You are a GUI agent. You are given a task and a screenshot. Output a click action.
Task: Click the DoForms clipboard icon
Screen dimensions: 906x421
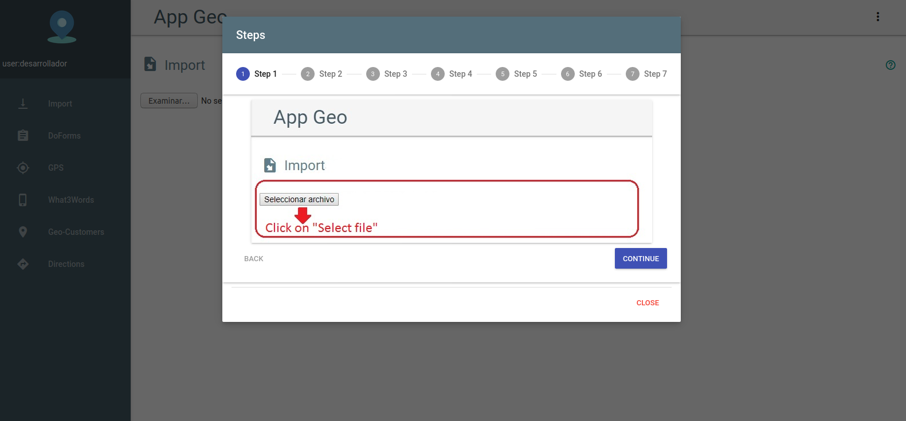23,136
